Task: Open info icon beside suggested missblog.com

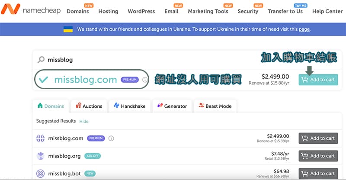Action: (111, 138)
